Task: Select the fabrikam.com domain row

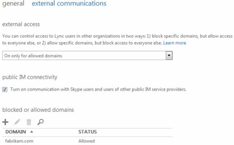Action: pyautogui.click(x=19, y=141)
